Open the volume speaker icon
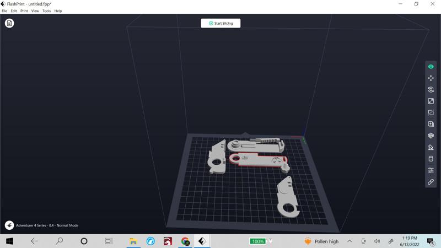The width and height of the screenshot is (441, 248). 377,241
